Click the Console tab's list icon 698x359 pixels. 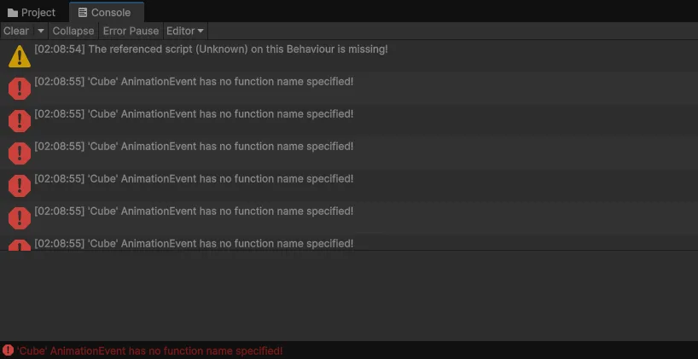83,13
